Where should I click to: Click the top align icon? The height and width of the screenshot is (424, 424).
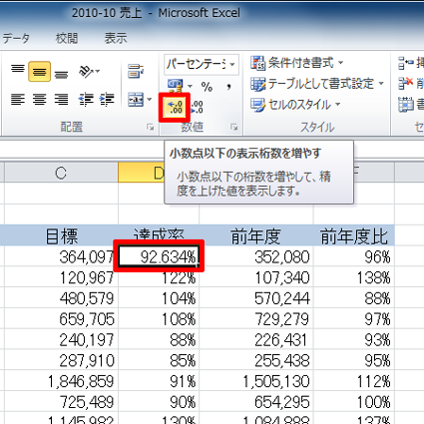click(x=18, y=70)
